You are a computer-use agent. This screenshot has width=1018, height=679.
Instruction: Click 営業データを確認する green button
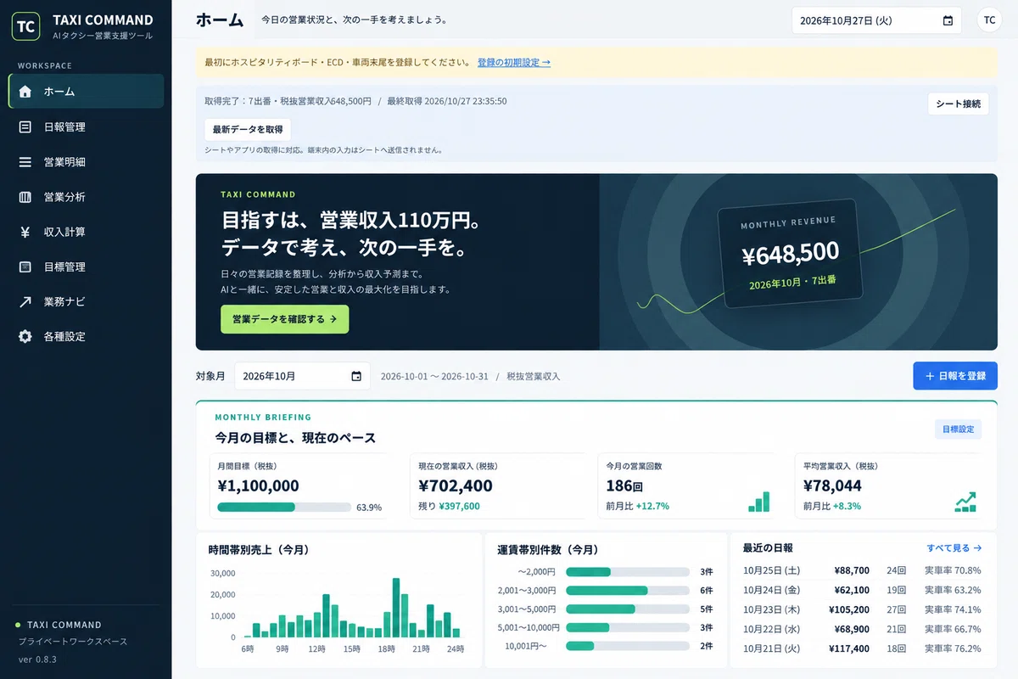pos(284,319)
